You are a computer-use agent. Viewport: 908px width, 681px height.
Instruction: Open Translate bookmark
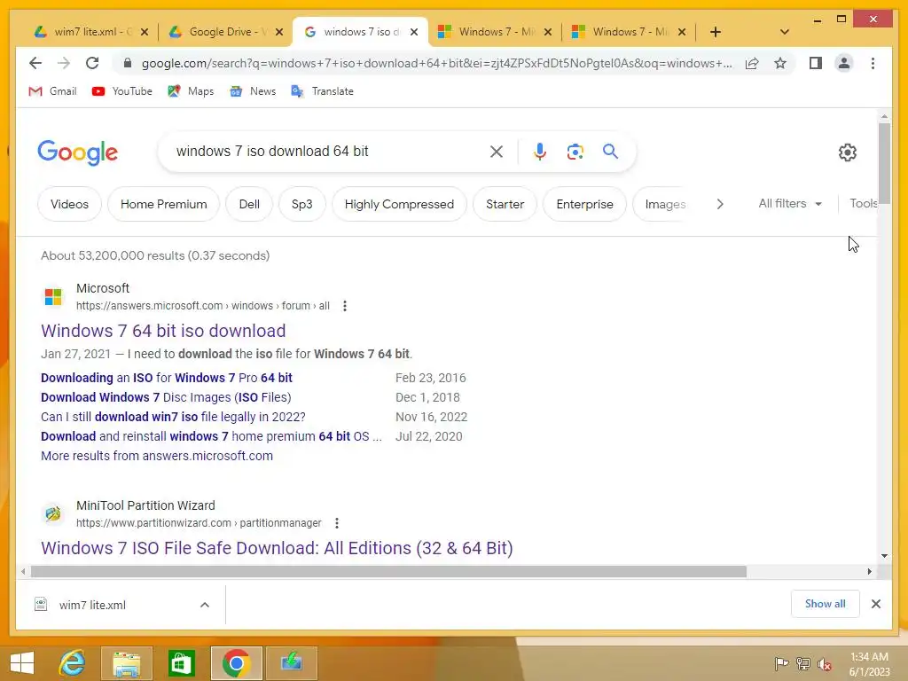click(322, 91)
